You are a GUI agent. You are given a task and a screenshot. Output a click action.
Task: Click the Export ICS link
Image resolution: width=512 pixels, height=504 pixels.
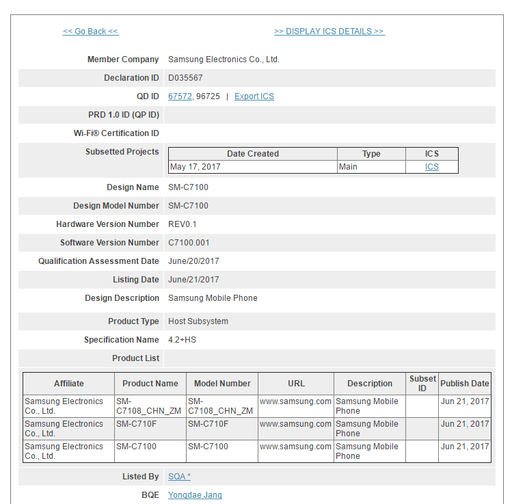pyautogui.click(x=254, y=96)
